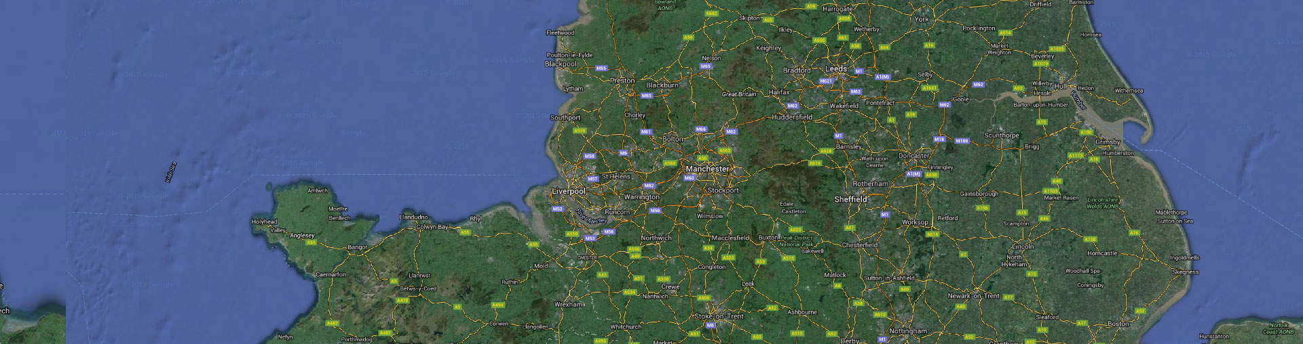Click the A623 road shield near Buxton
This screenshot has height=344, width=1303.
pyautogui.click(x=795, y=230)
